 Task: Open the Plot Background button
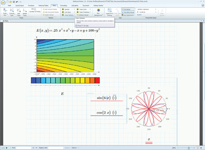click(x=98, y=12)
